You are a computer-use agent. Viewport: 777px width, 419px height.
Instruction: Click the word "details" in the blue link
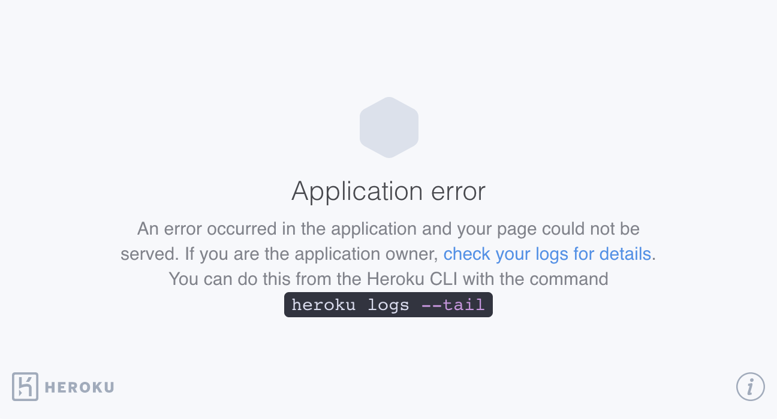(x=624, y=254)
